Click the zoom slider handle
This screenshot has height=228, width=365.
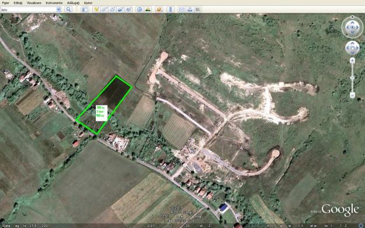tap(352, 78)
